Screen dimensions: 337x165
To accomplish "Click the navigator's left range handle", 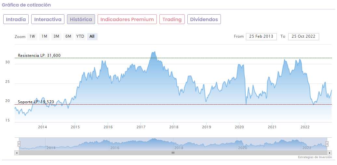I will 19,144.
